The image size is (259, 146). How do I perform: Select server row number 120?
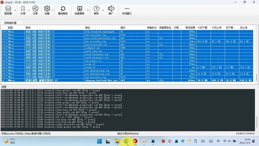point(127,67)
